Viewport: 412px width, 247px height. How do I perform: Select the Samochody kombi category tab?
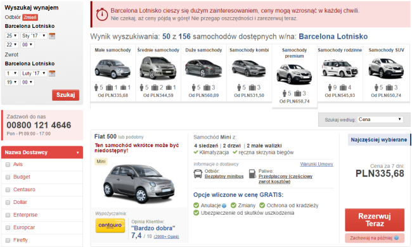[249, 73]
